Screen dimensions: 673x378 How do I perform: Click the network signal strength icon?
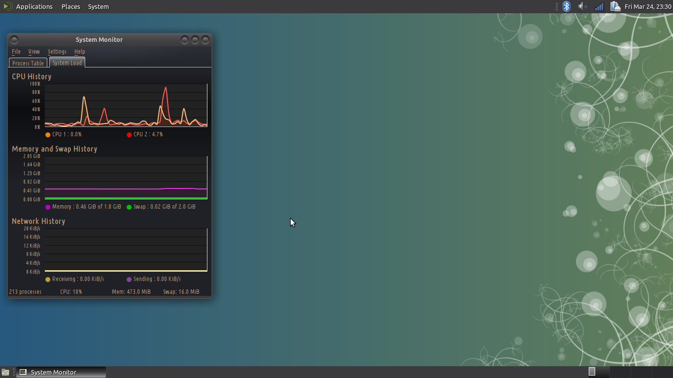[x=599, y=6]
